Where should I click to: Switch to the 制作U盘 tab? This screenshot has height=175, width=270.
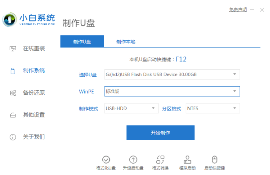[82, 41]
